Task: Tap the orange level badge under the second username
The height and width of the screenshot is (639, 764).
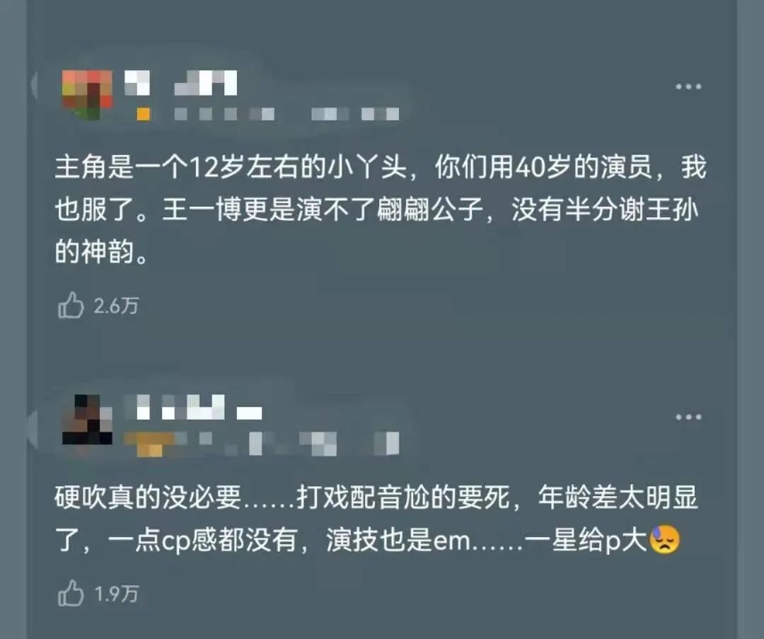Action: point(149,444)
